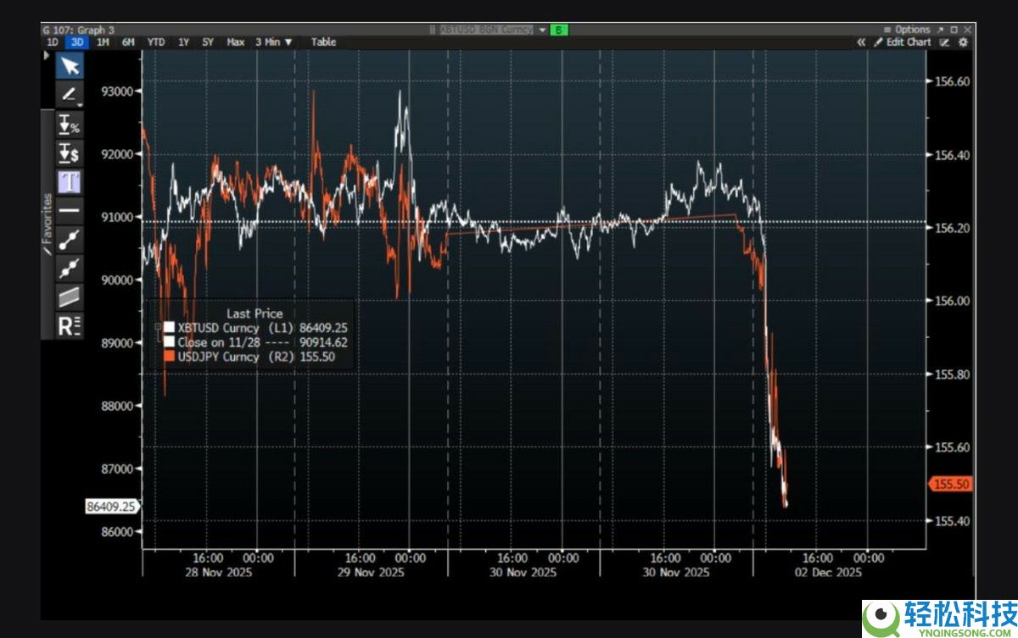The image size is (1018, 638).
Task: Select the arrow pointer tool
Action: click(x=69, y=66)
